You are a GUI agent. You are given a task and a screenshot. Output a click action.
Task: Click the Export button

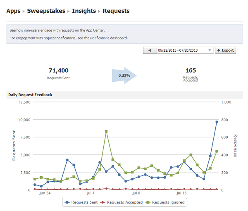[225, 50]
